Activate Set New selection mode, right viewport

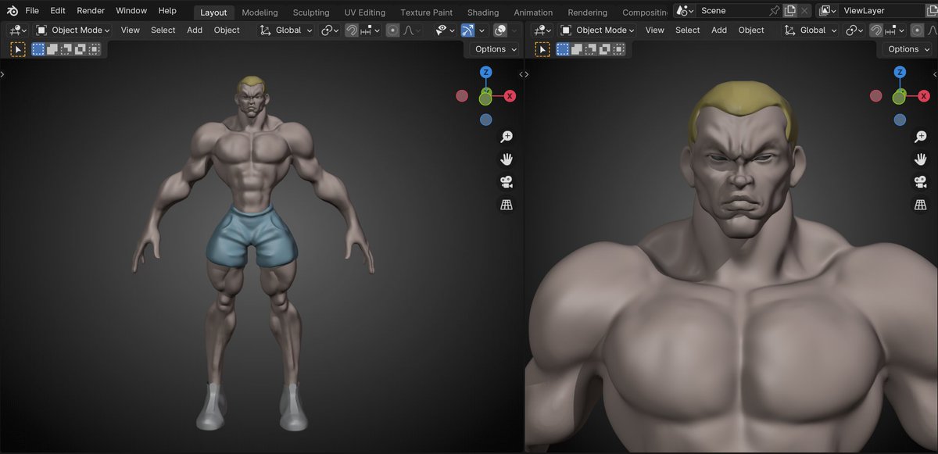pyautogui.click(x=562, y=49)
